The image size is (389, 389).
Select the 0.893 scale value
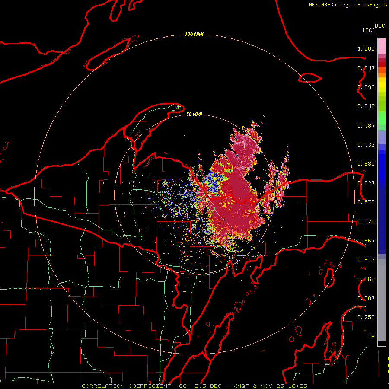tap(366, 87)
